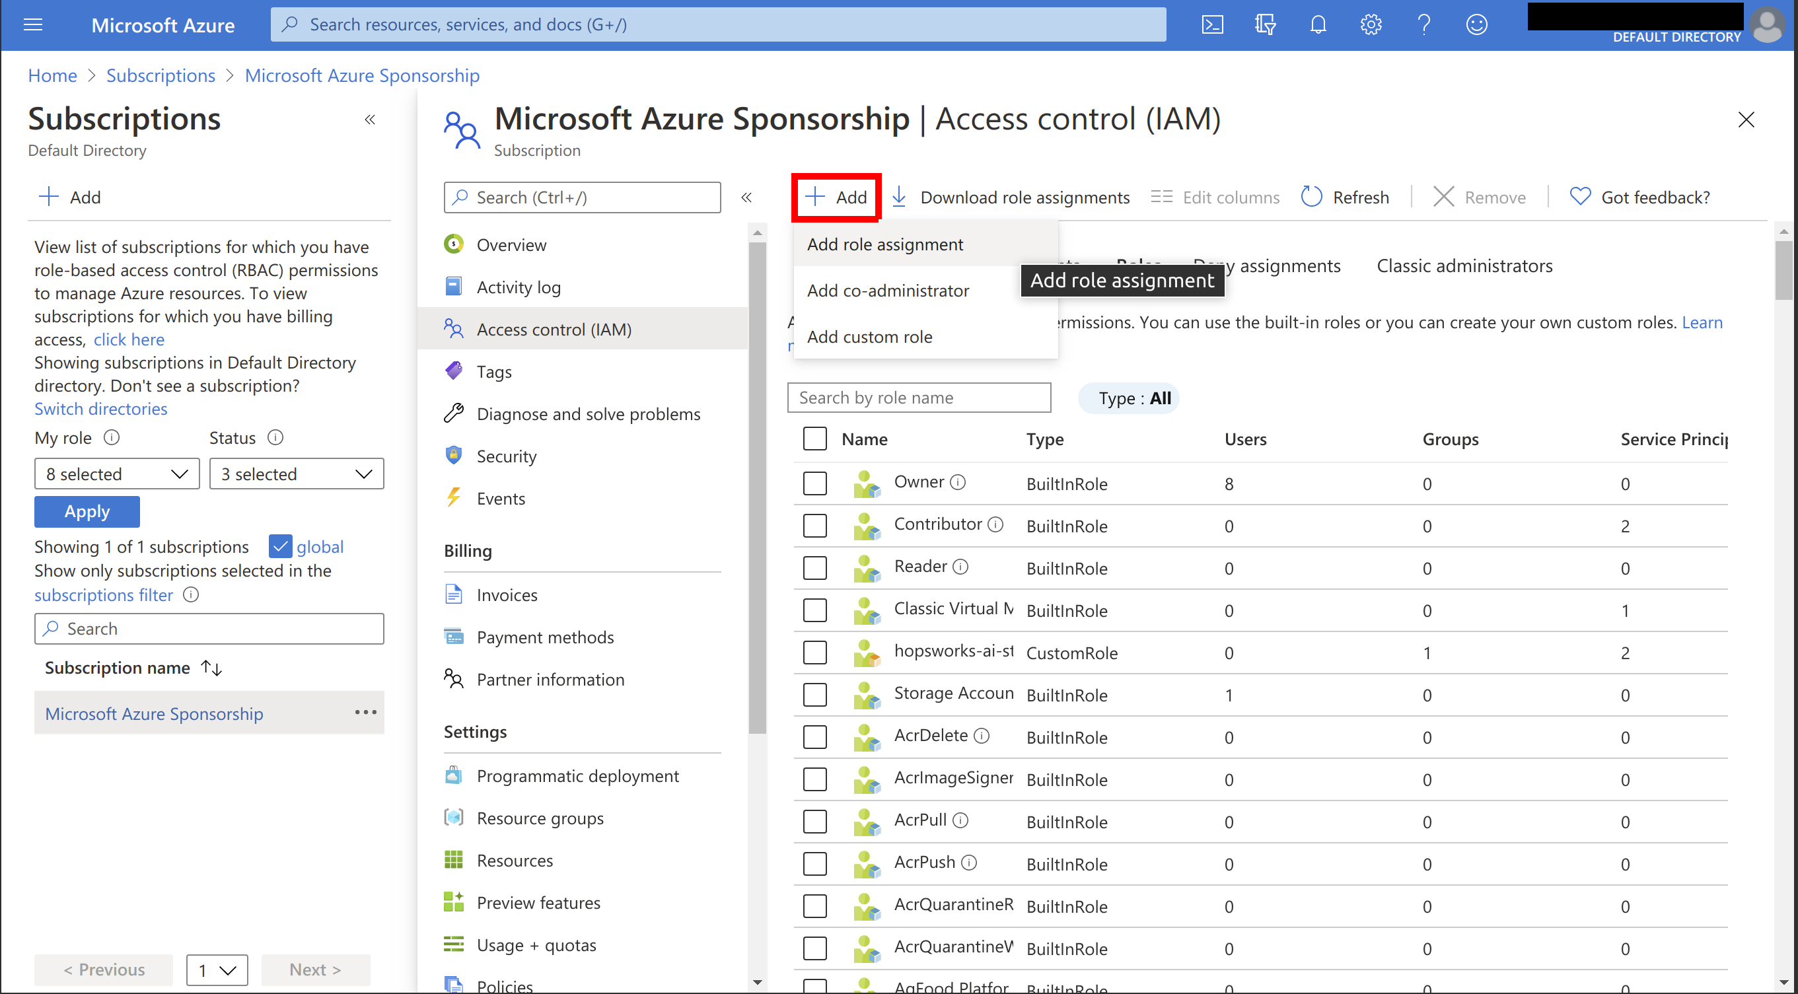Screen dimensions: 1798x994
Task: Follow the Switch directories link
Action: [x=100, y=409]
